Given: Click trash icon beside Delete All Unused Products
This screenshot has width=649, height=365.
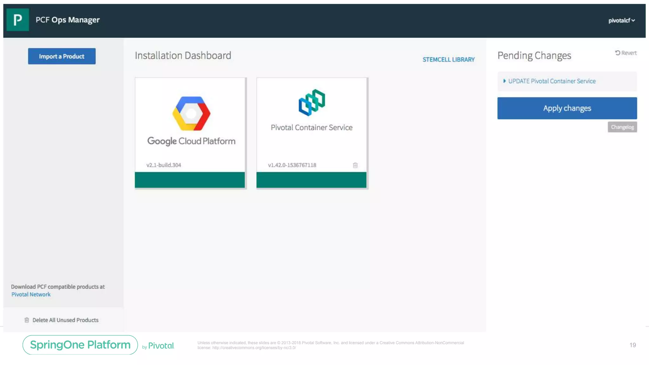Looking at the screenshot, I should tap(27, 320).
